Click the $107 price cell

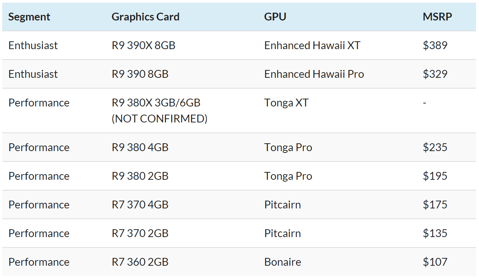pos(435,262)
